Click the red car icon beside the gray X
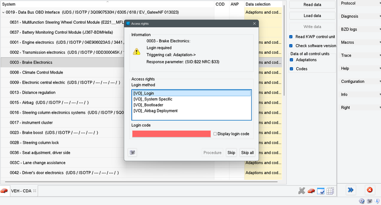 pos(311,191)
